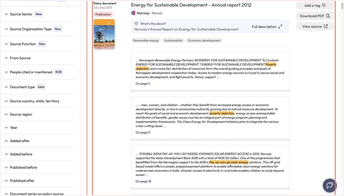Expand the Source Organisation Type filter
The height and width of the screenshot is (196, 344).
coord(38,29)
